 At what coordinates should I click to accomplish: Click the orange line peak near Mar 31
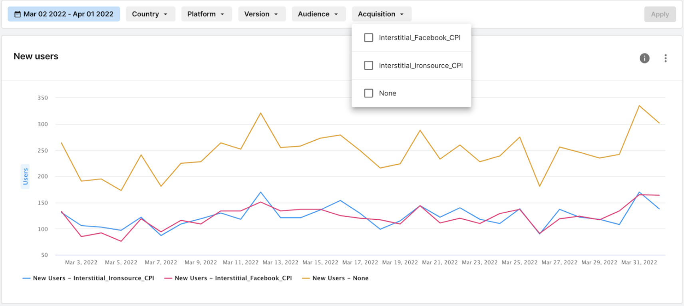639,106
